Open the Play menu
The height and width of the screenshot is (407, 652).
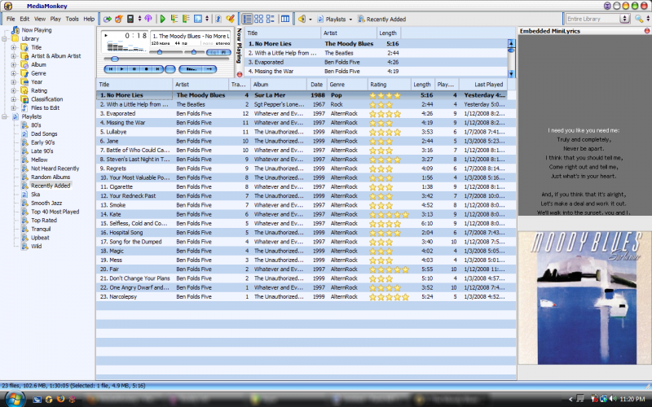tap(55, 18)
